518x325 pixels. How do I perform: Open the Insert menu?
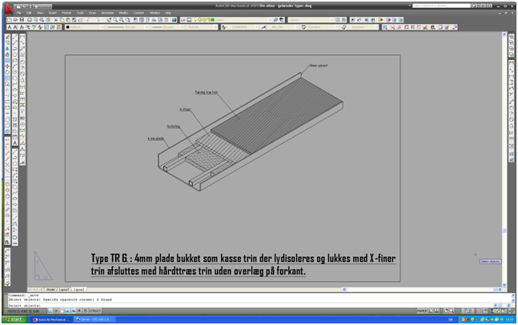coord(53,13)
